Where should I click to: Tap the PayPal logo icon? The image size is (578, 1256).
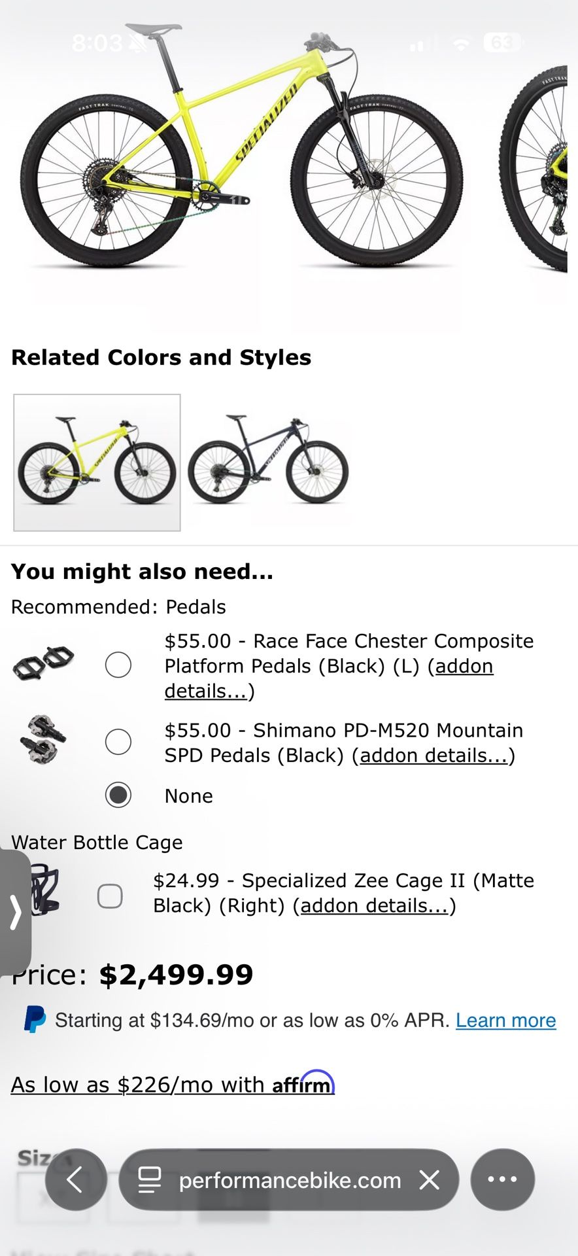coord(35,1020)
